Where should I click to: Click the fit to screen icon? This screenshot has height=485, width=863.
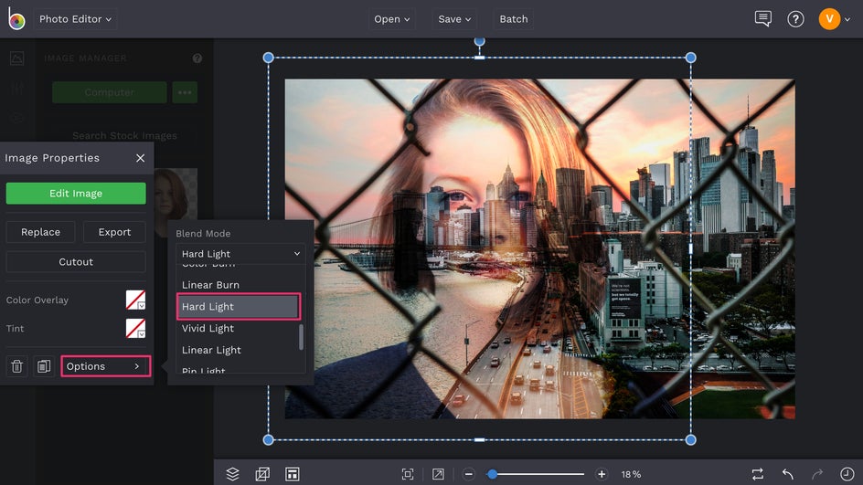(x=408, y=474)
